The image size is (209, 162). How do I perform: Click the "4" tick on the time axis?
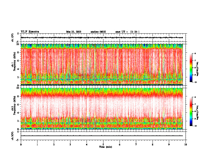pyautogui.click(x=87, y=145)
